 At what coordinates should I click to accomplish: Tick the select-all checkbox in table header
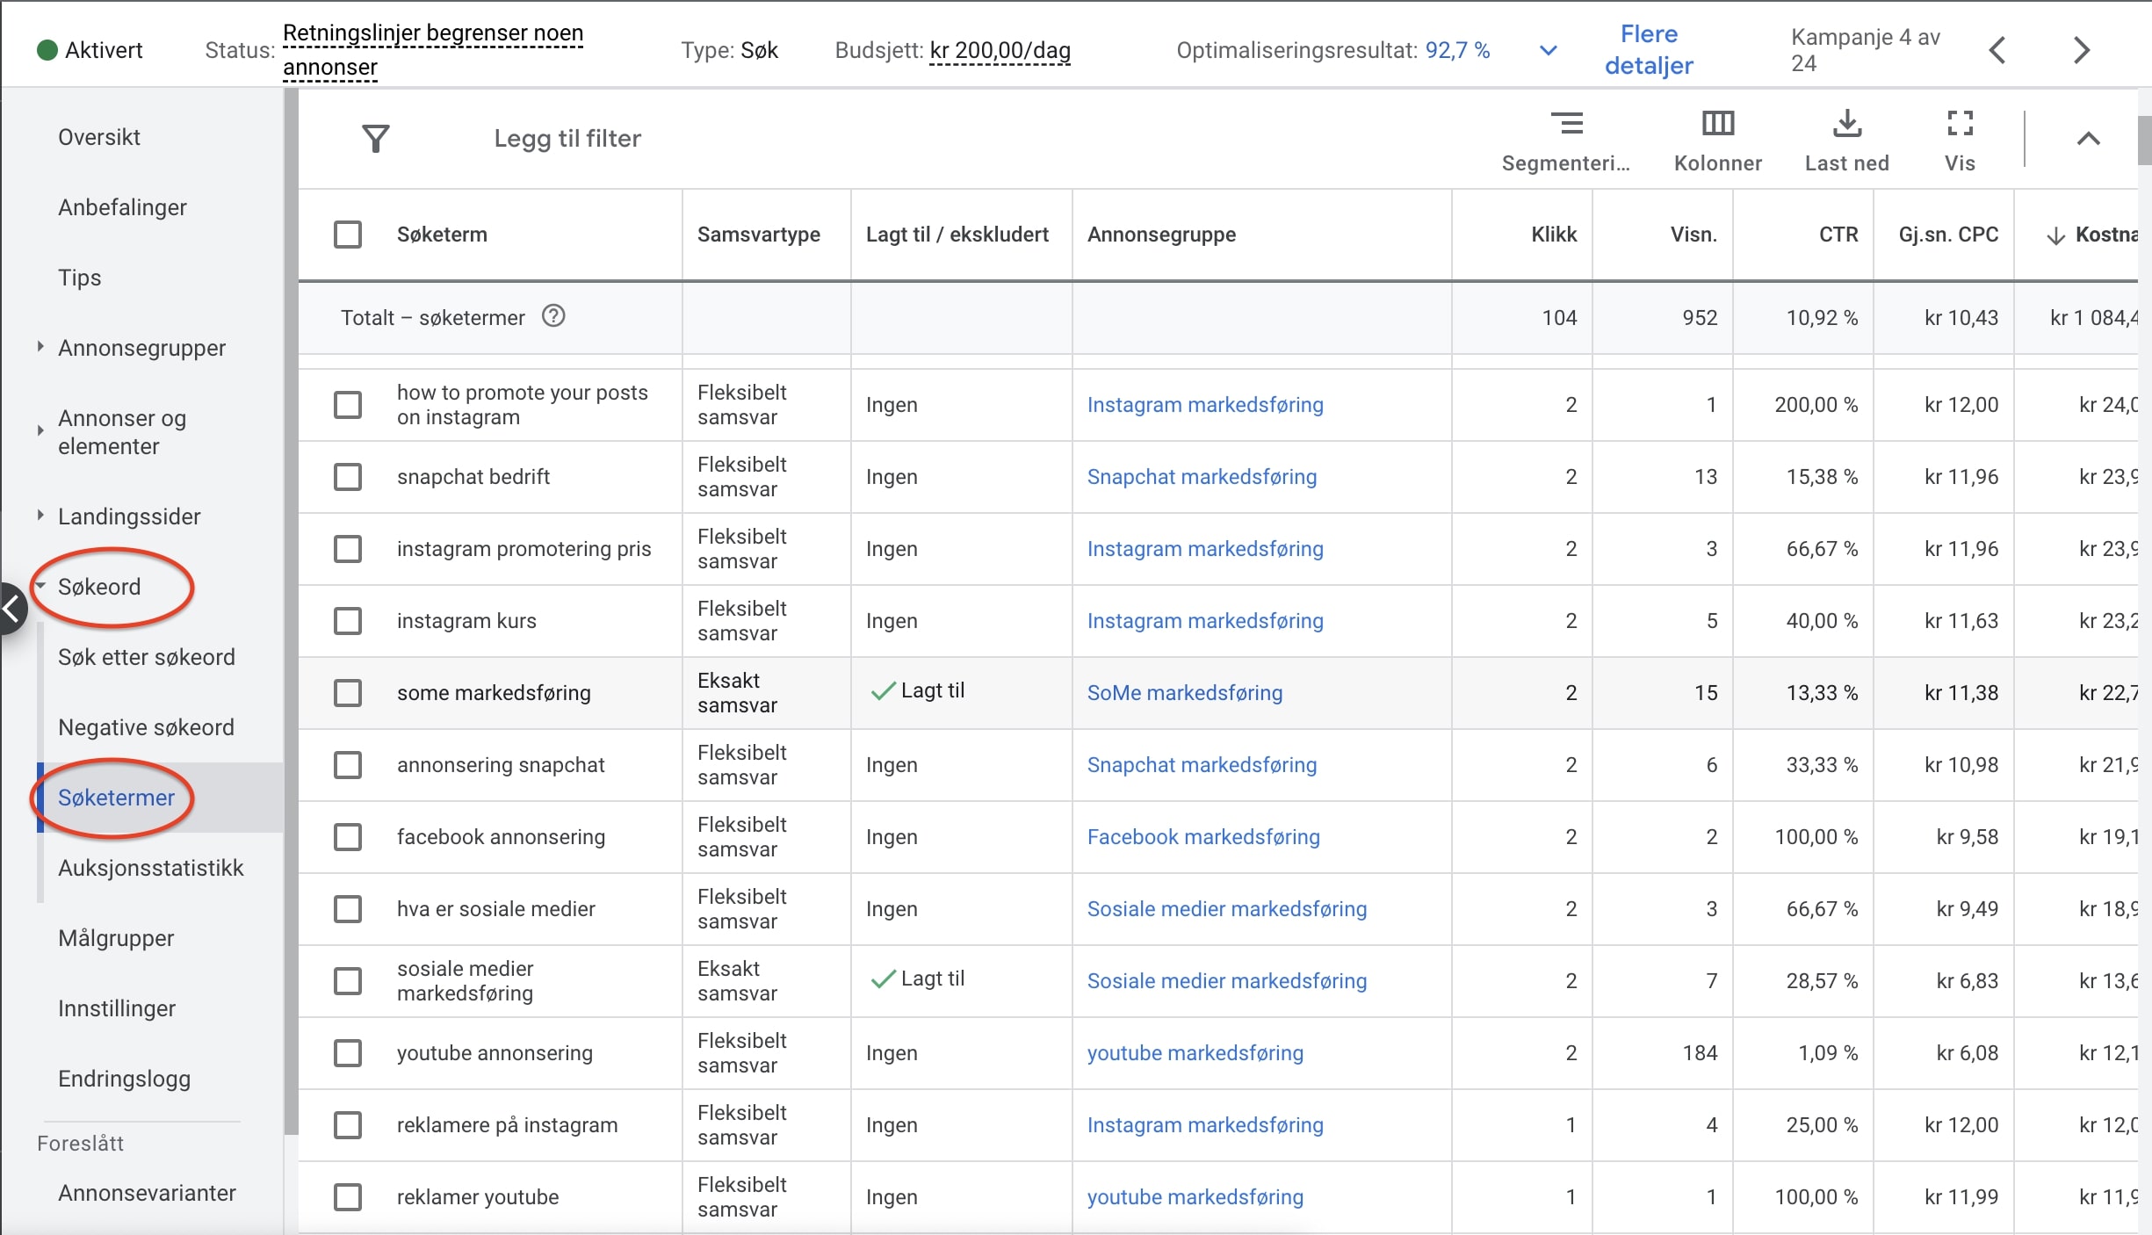click(348, 235)
